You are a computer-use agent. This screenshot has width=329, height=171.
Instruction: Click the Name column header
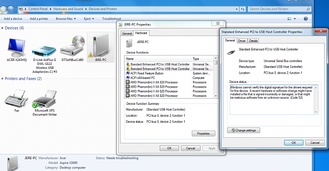click(x=158, y=59)
